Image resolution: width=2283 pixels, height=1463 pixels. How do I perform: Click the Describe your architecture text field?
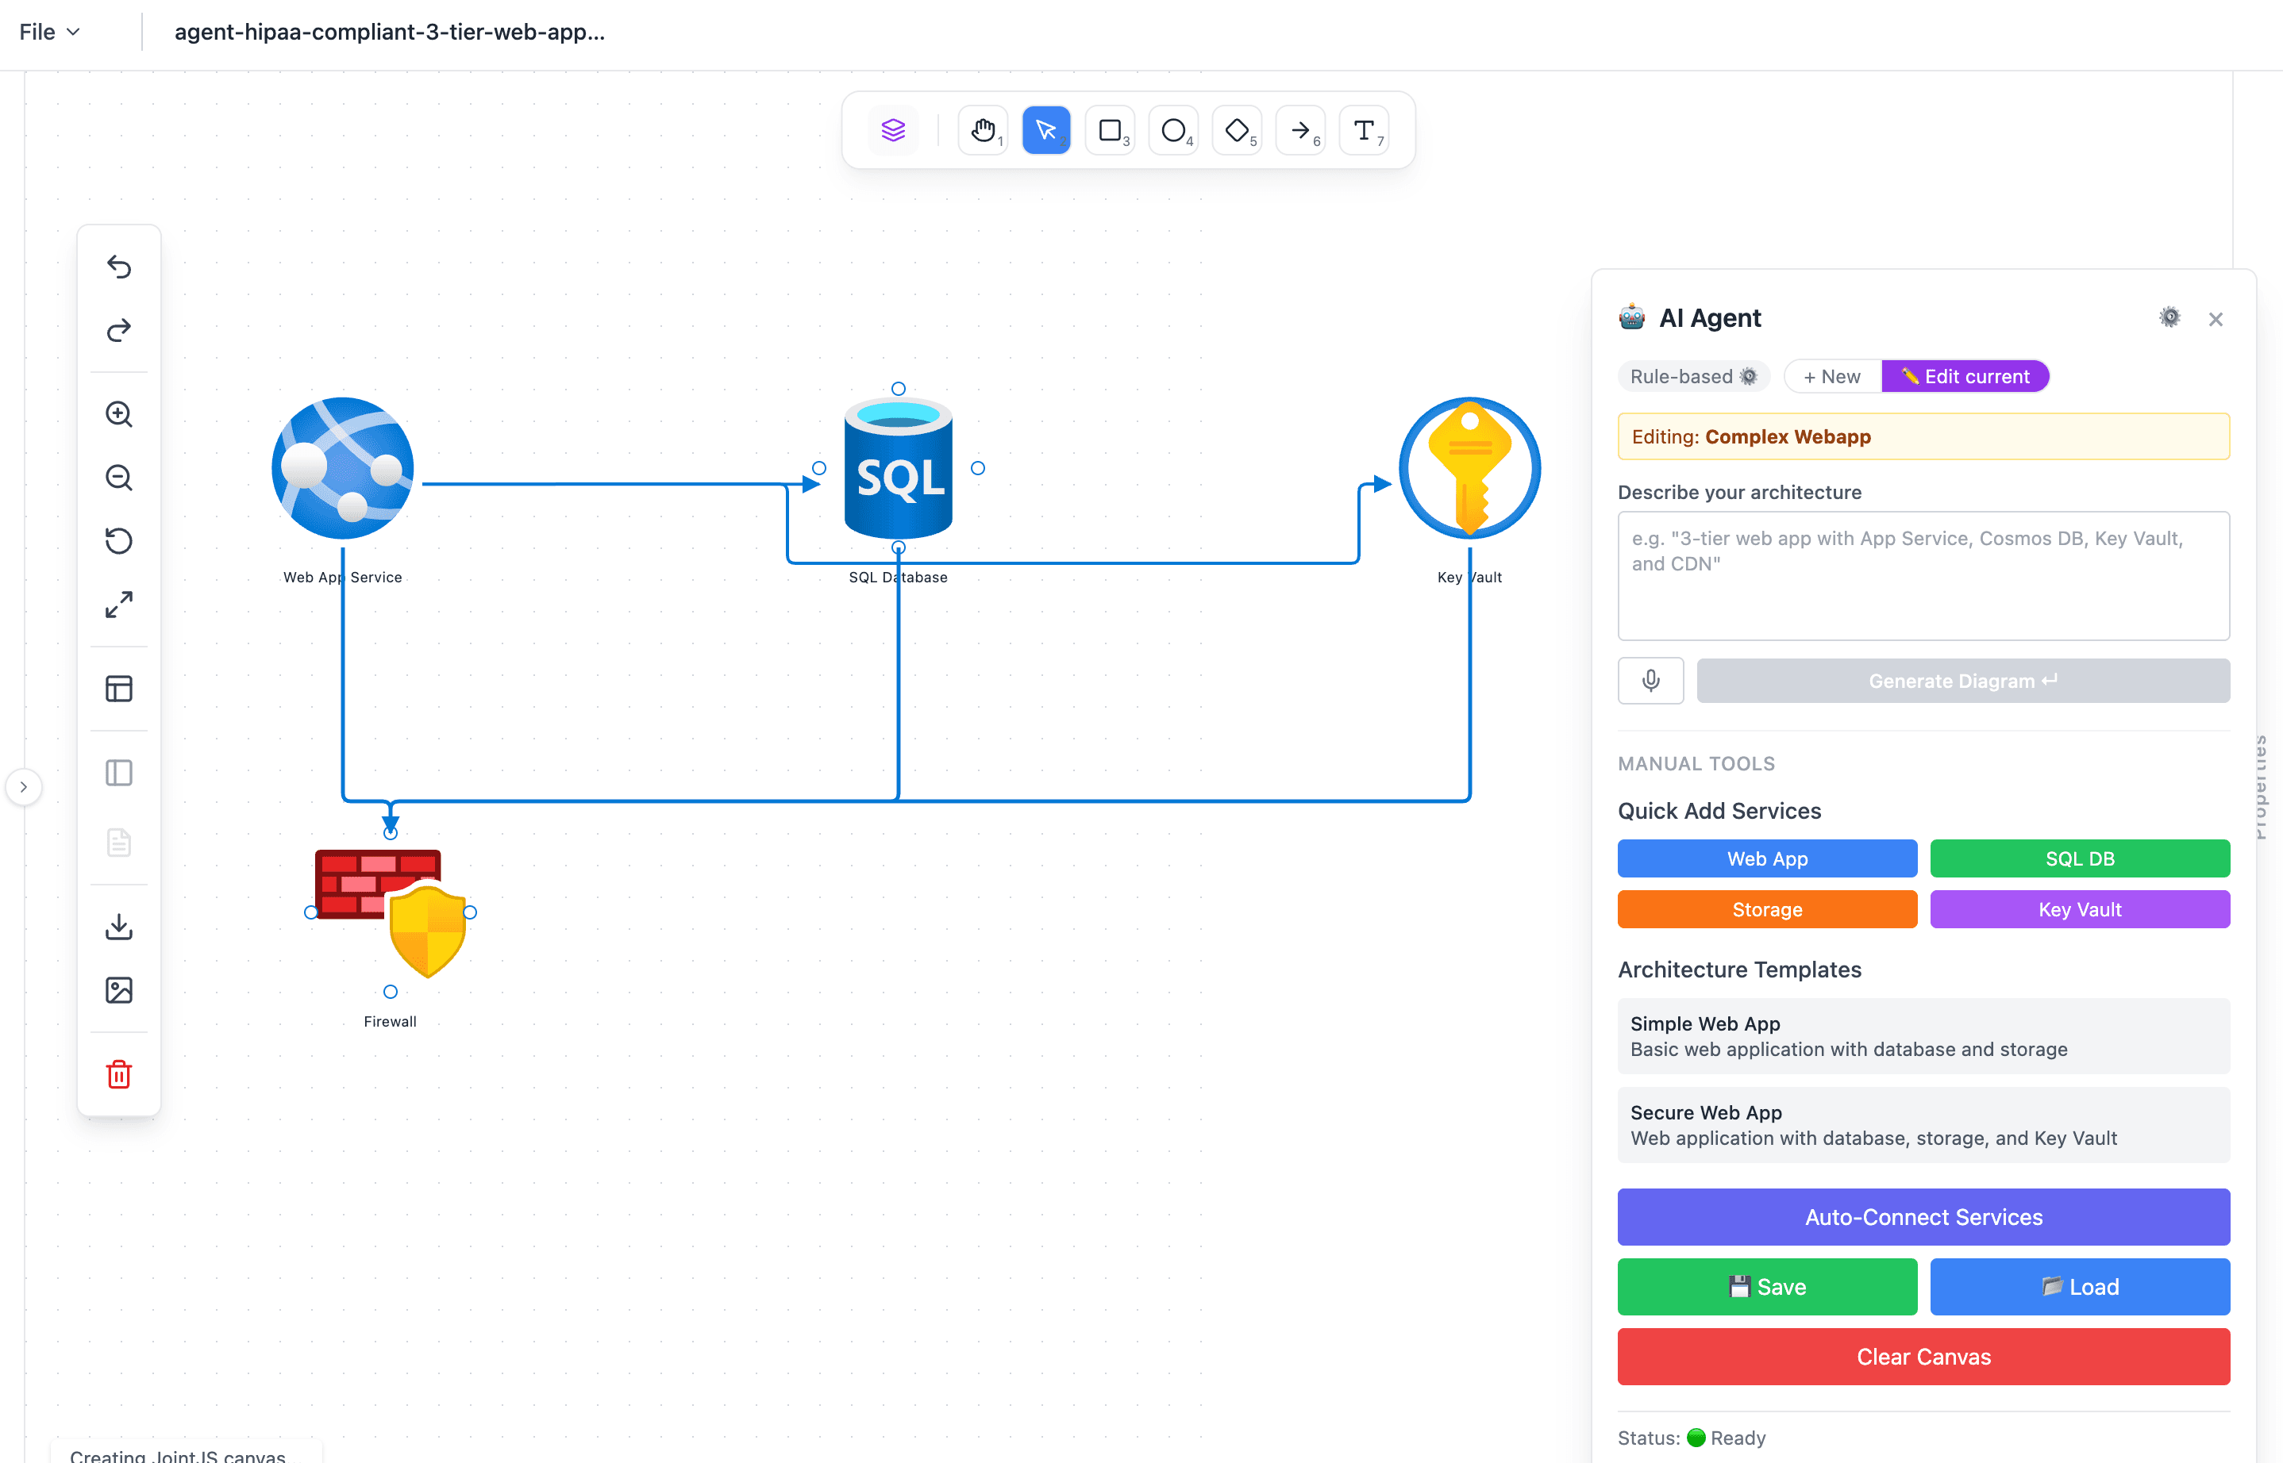point(1923,576)
